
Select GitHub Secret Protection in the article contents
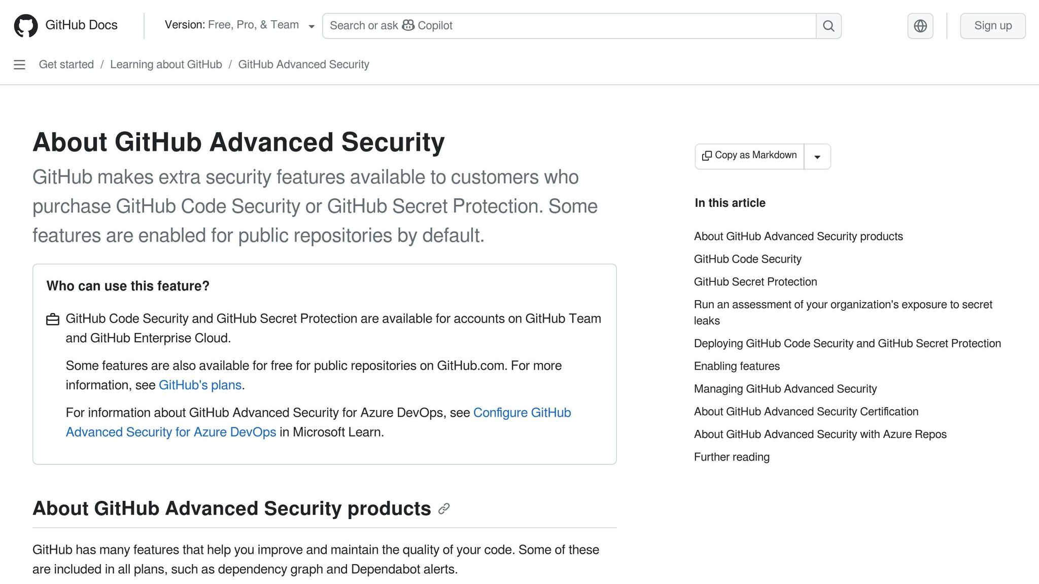(755, 282)
